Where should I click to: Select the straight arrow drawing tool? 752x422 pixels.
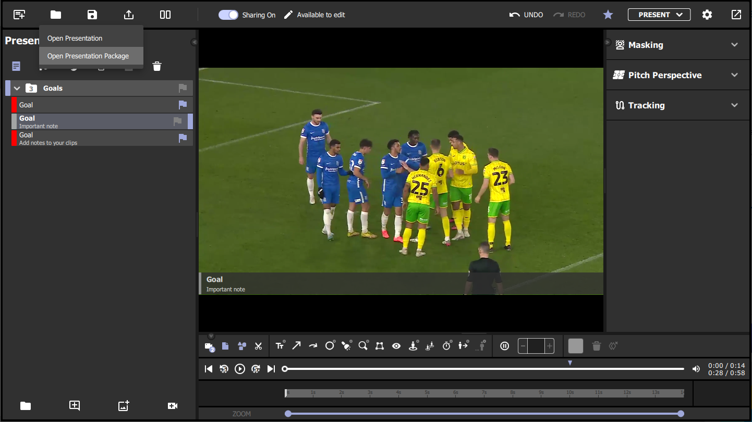[296, 345]
